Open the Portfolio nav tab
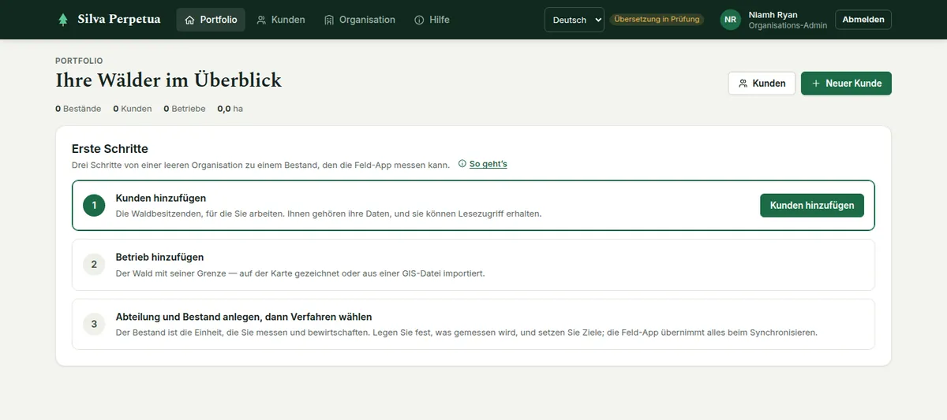 pyautogui.click(x=211, y=20)
